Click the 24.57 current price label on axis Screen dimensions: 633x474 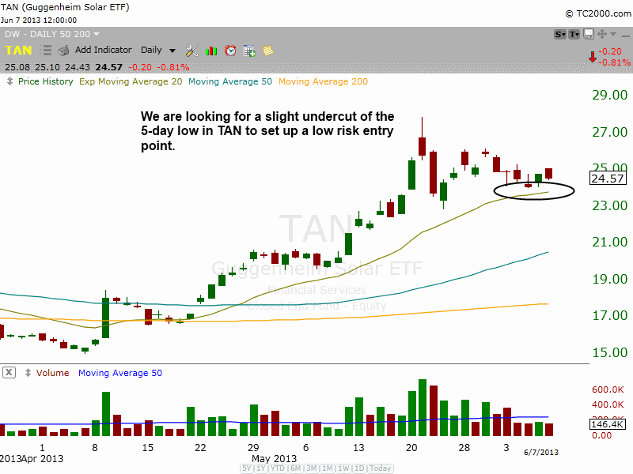[608, 179]
